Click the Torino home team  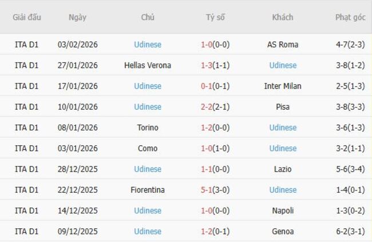(x=148, y=128)
